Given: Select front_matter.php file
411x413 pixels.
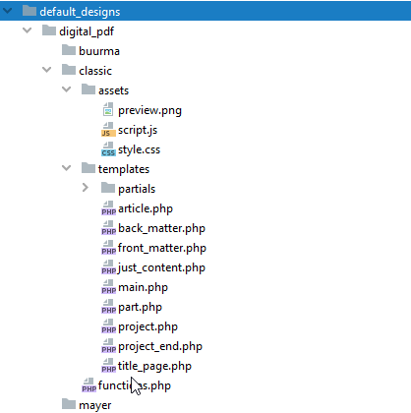Looking at the screenshot, I should [x=162, y=248].
